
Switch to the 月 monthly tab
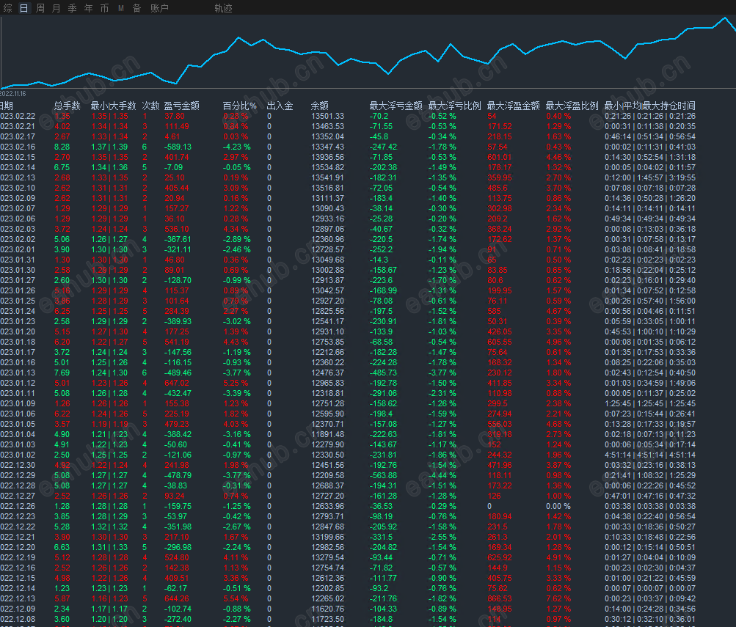(x=57, y=8)
